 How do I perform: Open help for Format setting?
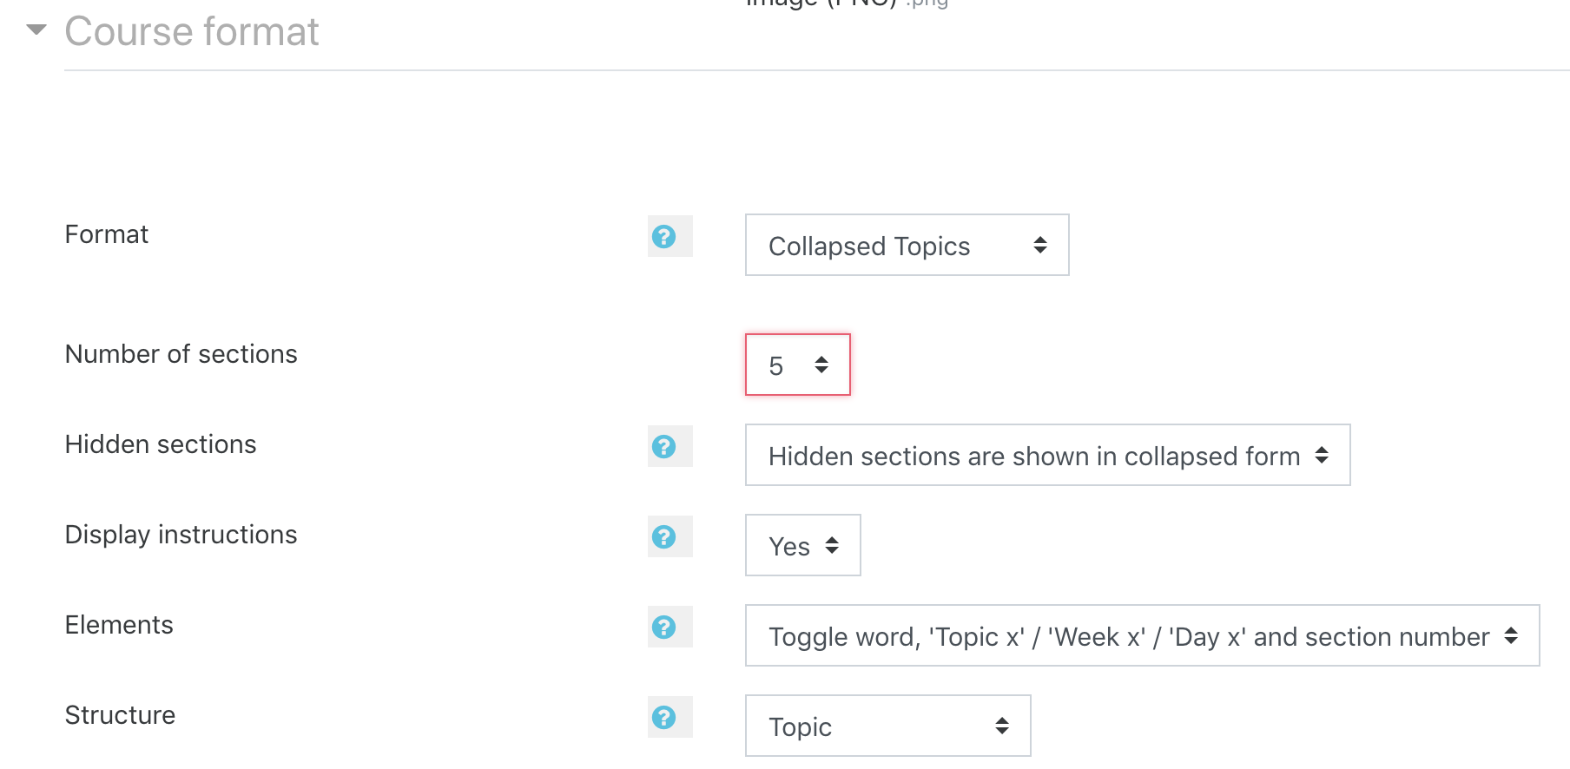coord(664,236)
